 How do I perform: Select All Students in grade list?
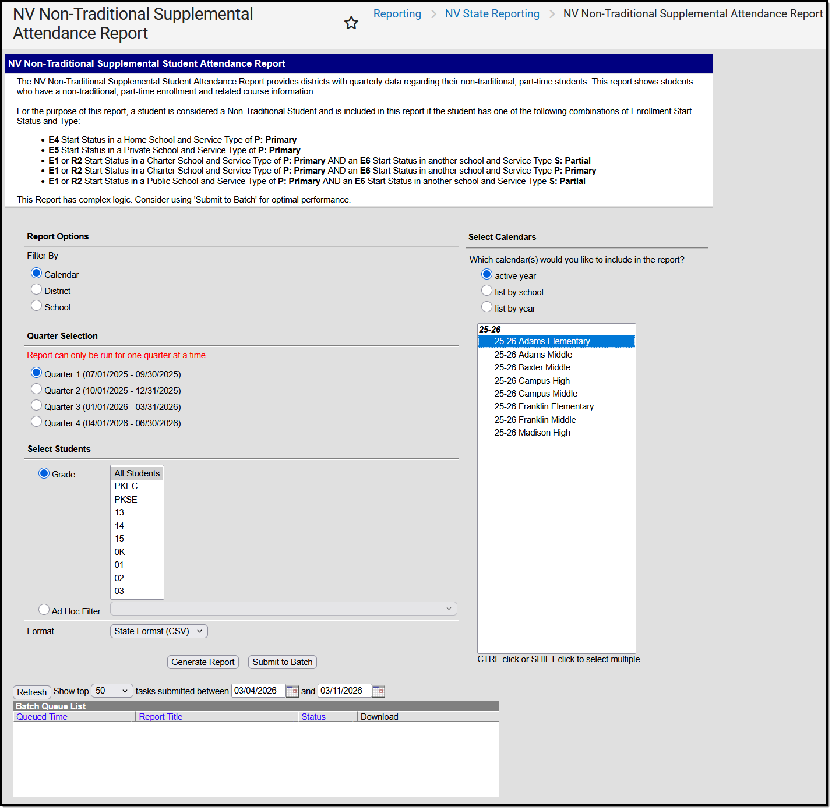tap(137, 473)
